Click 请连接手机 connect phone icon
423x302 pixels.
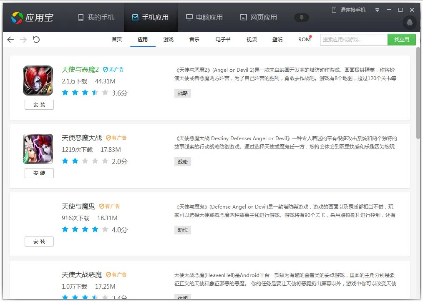pyautogui.click(x=335, y=10)
